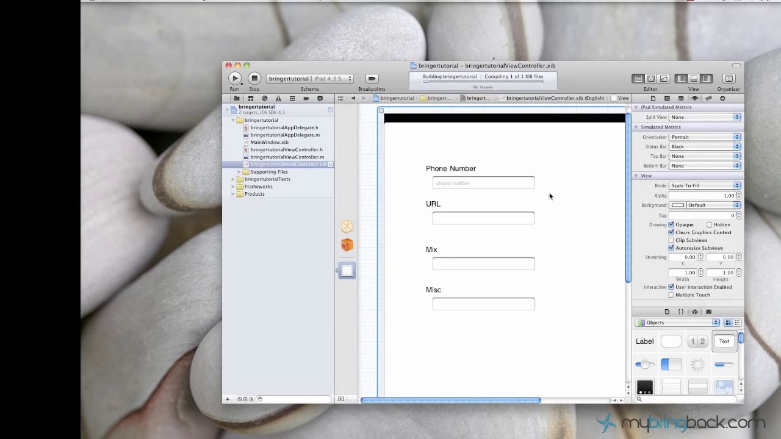Select bringertutorialAppDelegate.h file
The width and height of the screenshot is (781, 439).
tap(284, 127)
